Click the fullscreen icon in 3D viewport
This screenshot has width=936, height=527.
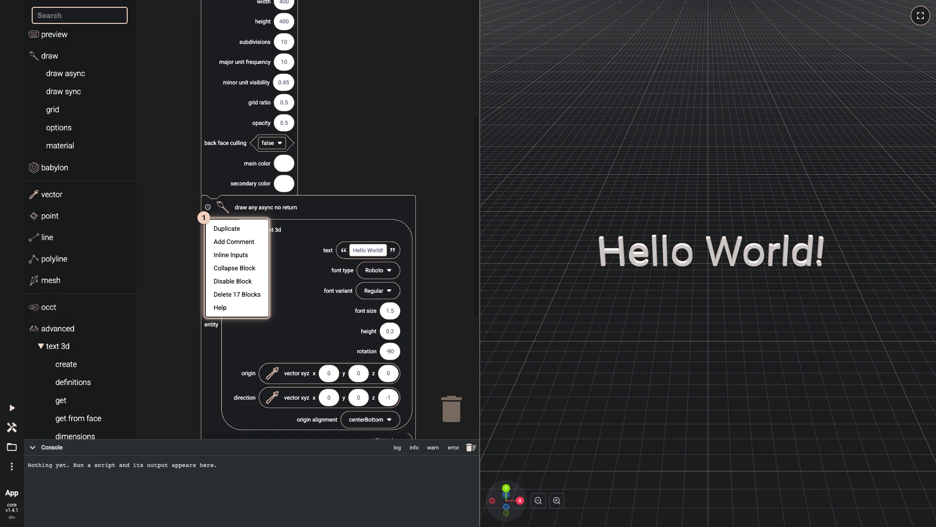pyautogui.click(x=920, y=16)
